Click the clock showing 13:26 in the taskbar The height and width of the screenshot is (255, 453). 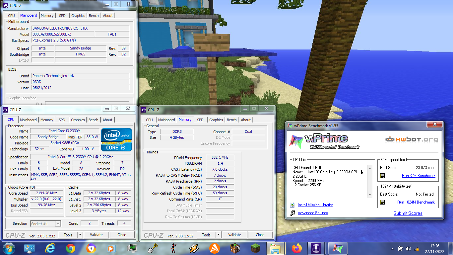coord(434,246)
